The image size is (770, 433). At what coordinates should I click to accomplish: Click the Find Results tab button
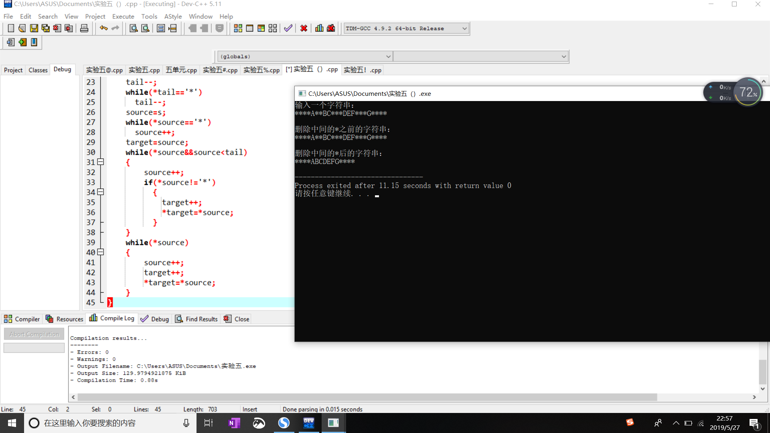(x=197, y=319)
